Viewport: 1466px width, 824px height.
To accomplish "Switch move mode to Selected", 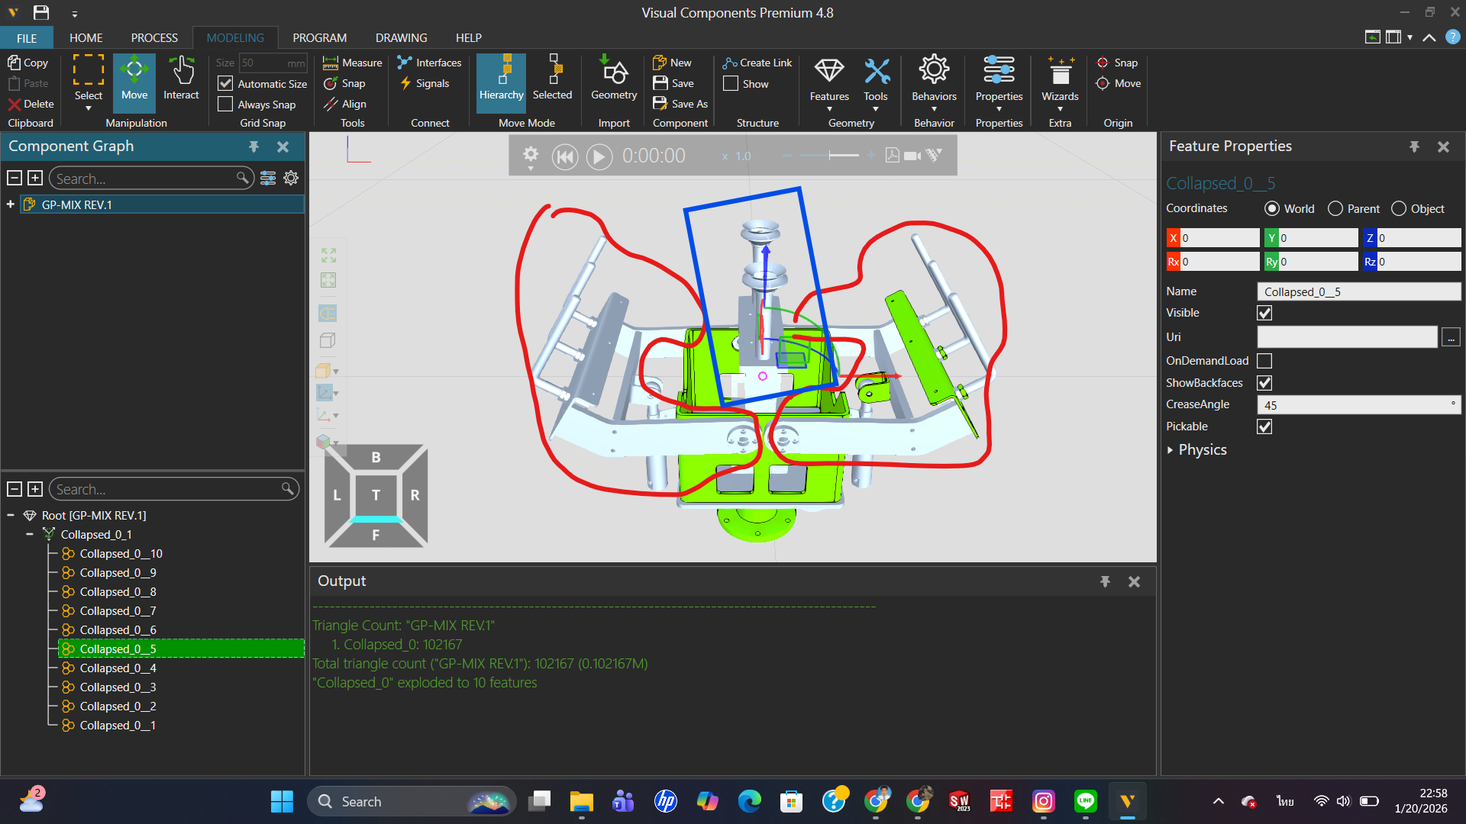I will click(552, 79).
